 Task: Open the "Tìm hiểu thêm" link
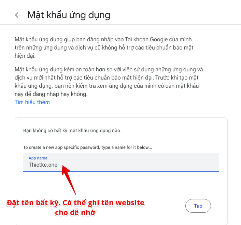[x=32, y=102]
